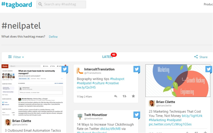The image size is (213, 133).
Task: Open the #tagboard logo home link
Action: click(16, 5)
